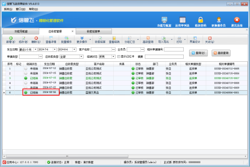
Task: Click the 删除 (delete) toolbar icon
Action: pos(36,38)
